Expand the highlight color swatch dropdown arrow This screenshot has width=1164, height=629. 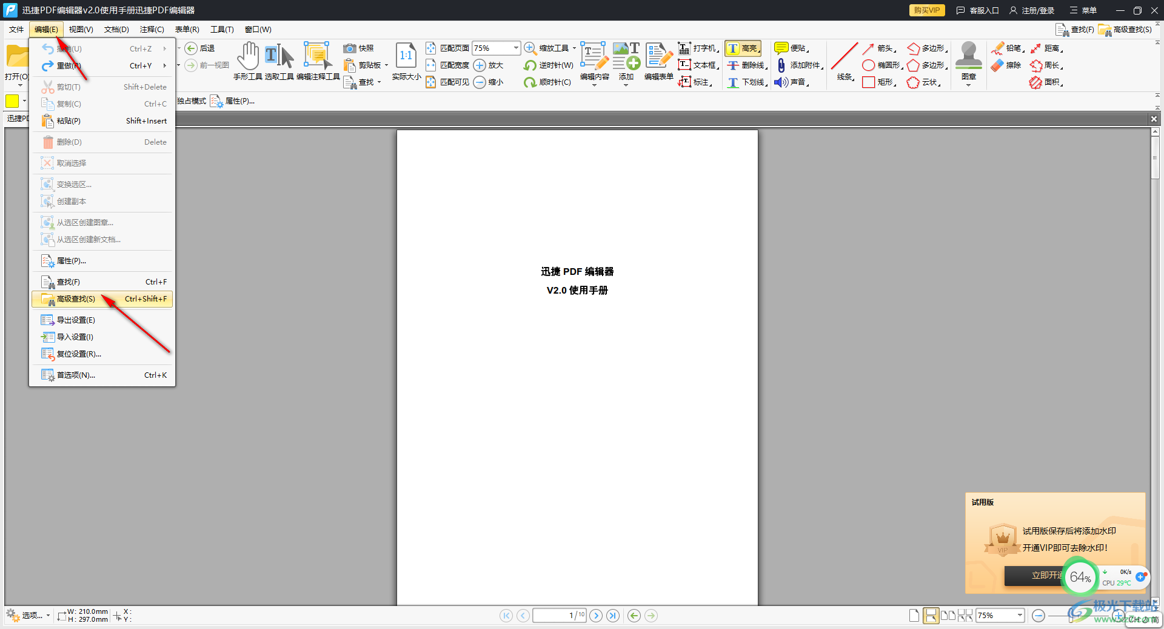[x=24, y=100]
